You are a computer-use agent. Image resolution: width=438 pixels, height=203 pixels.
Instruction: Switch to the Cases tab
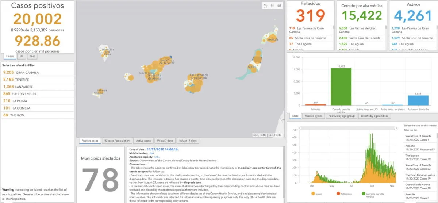pos(10,56)
